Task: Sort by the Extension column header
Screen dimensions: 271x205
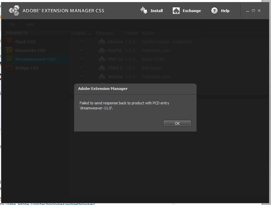Action: tap(108, 33)
